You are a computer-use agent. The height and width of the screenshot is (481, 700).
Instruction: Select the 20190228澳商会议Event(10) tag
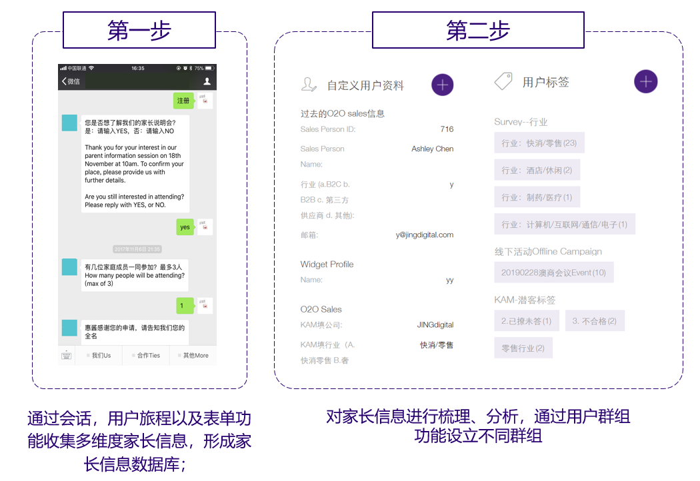[553, 272]
